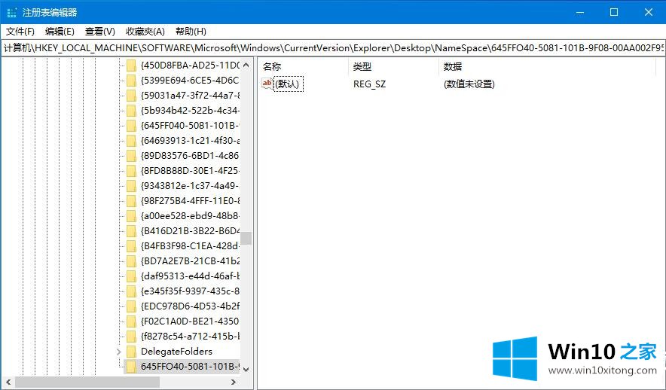Click the tree scroll down arrow
This screenshot has height=390, width=666.
tap(246, 369)
